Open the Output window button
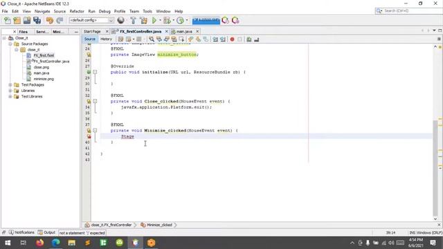 pyautogui.click(x=46, y=232)
